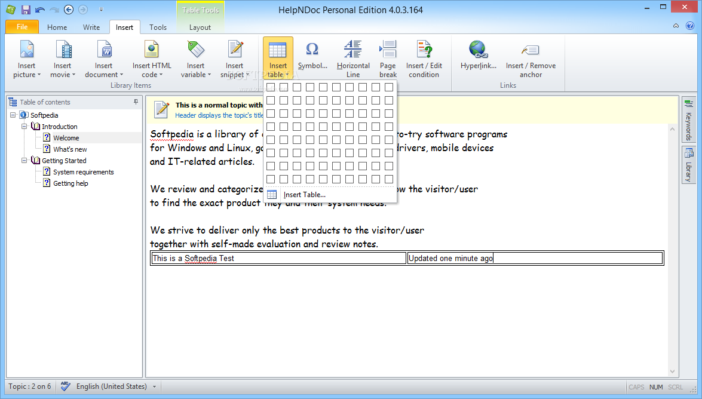
Task: Select the Welcome topic
Action: (66, 138)
